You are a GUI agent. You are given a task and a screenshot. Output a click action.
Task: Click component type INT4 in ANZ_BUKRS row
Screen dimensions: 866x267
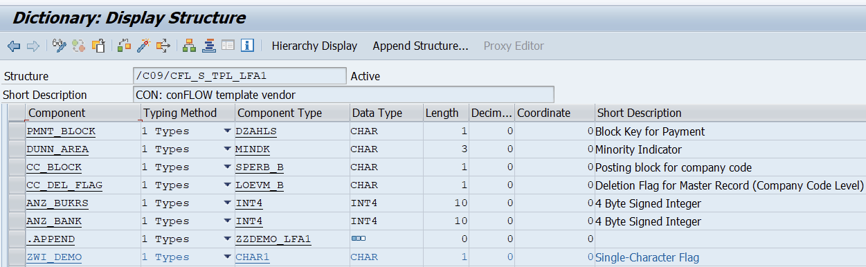(249, 203)
